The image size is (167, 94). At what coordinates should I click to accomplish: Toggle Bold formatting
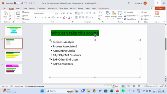point(36,17)
